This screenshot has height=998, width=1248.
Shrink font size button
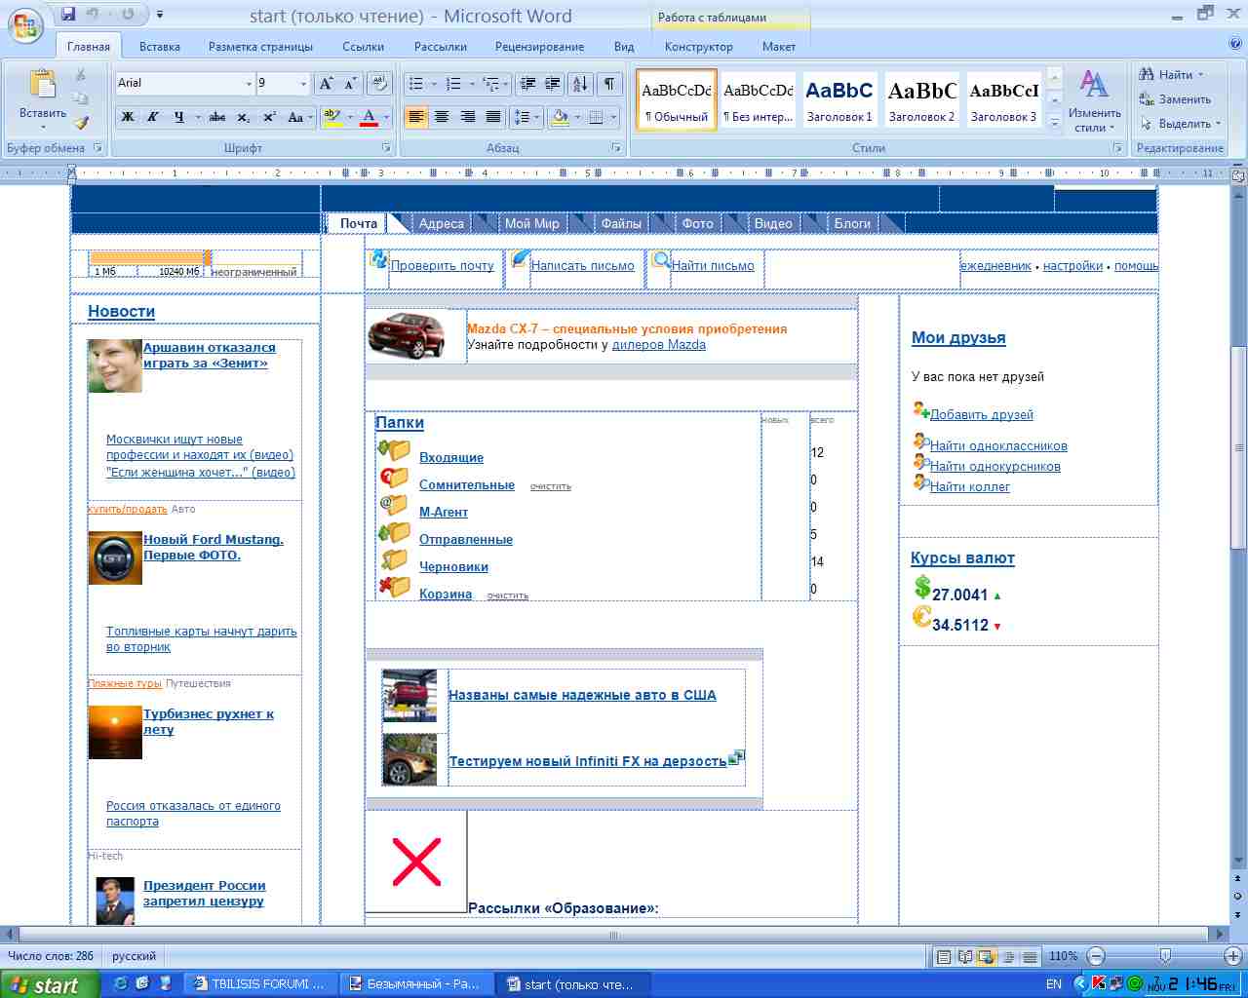pos(350,84)
